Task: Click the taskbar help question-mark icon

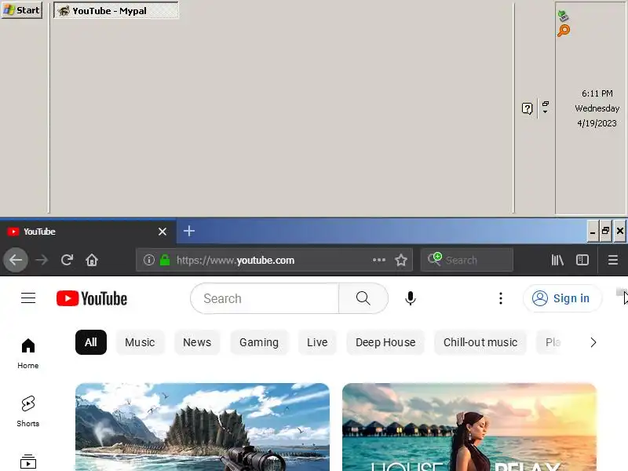Action: coord(527,108)
